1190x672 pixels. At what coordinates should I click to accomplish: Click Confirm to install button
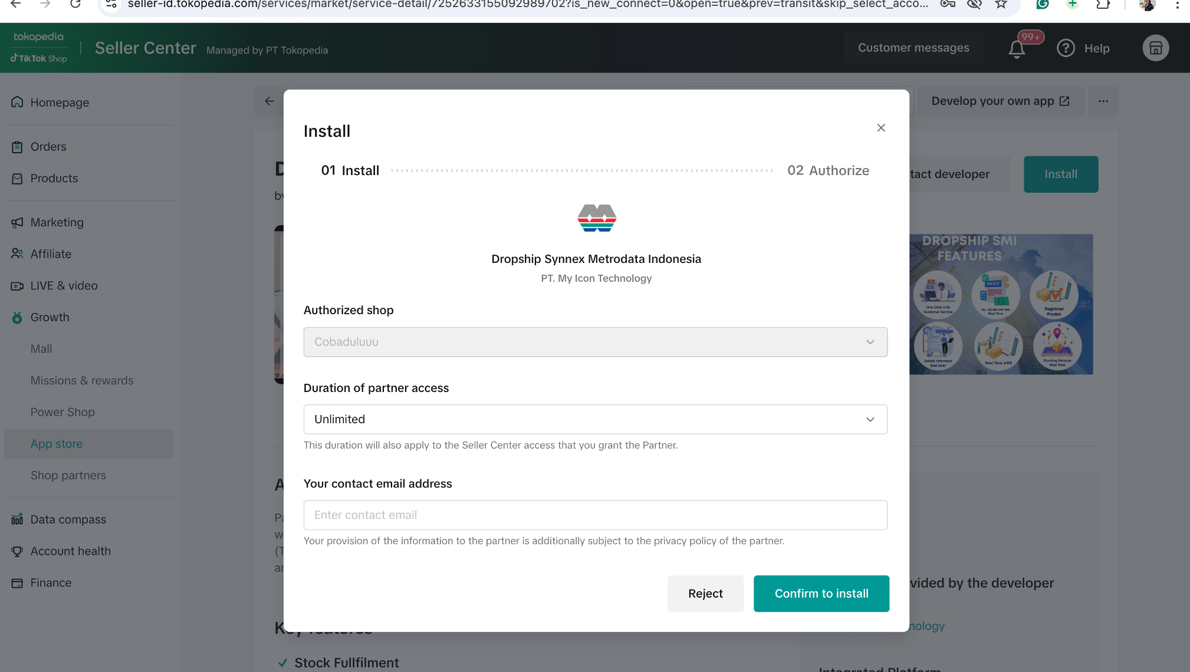click(x=821, y=594)
